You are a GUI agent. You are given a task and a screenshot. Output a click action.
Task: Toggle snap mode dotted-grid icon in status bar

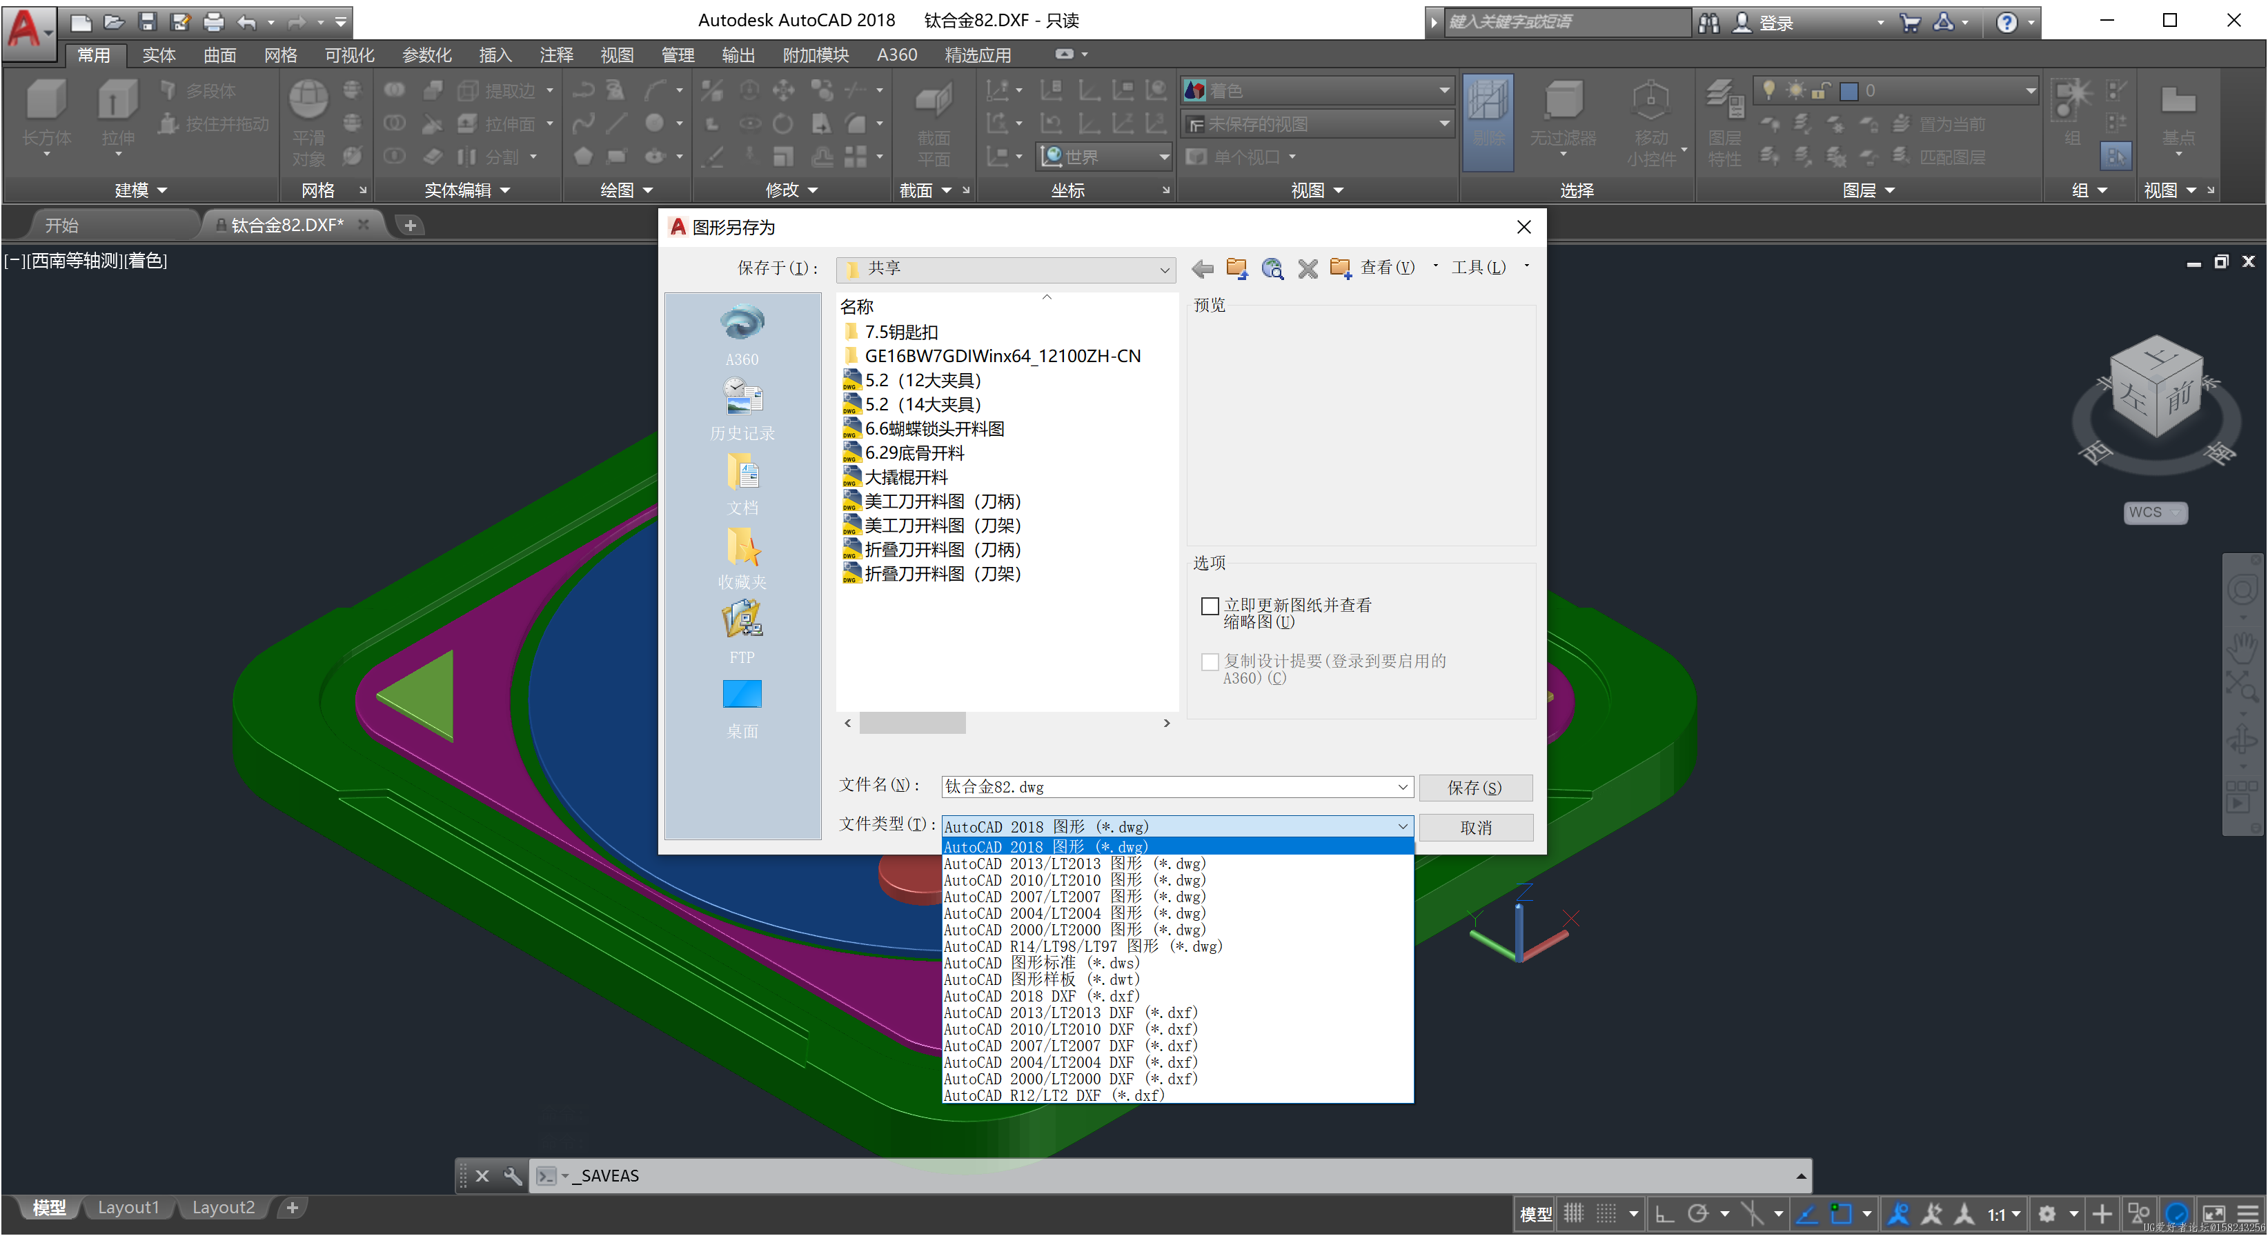coord(1606,1214)
